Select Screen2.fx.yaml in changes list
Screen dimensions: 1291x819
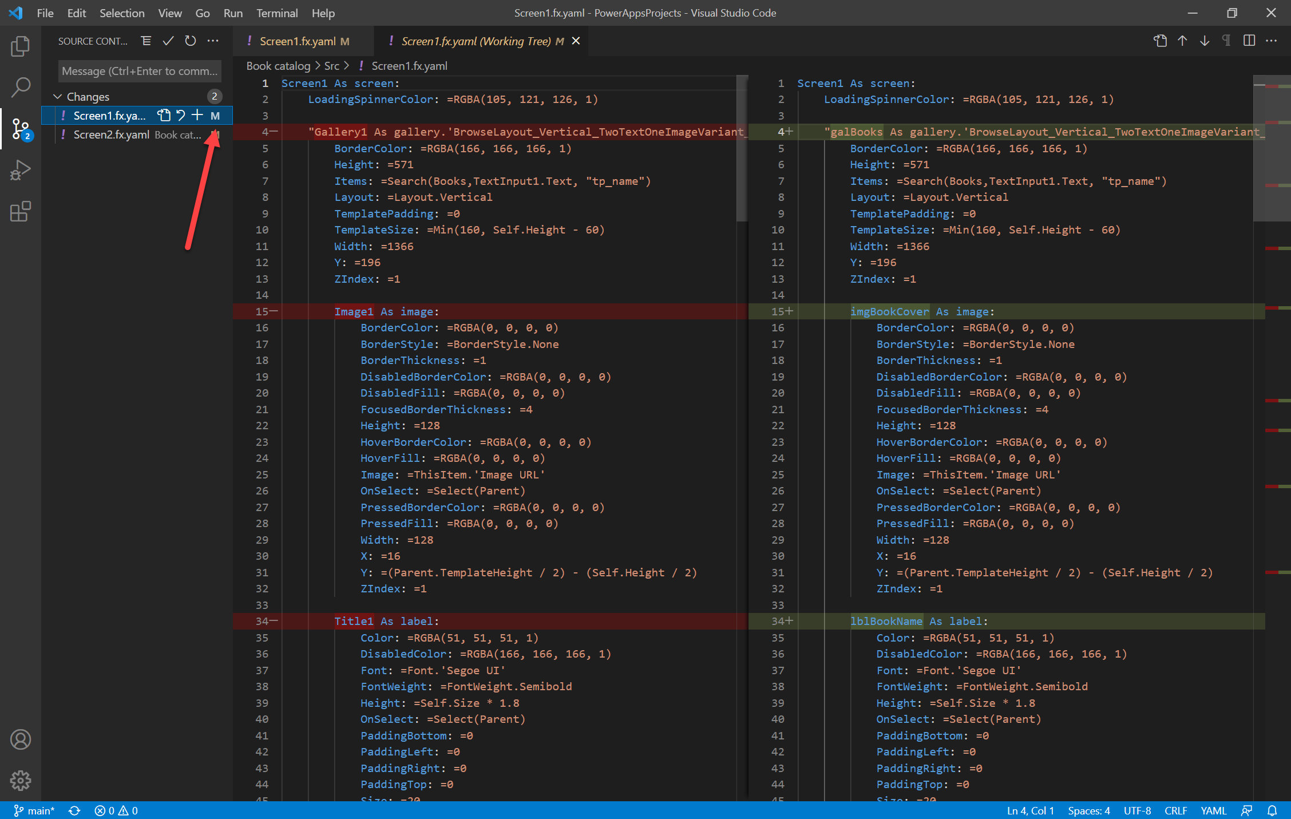coord(112,134)
